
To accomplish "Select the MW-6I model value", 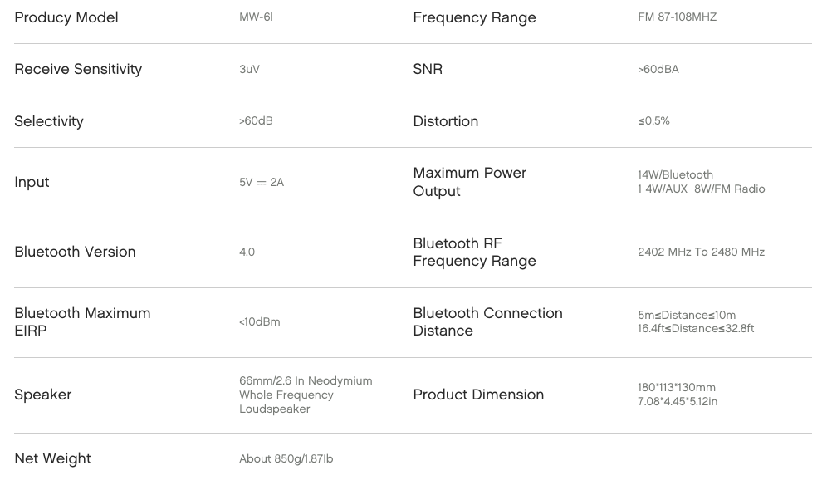I will tap(256, 17).
